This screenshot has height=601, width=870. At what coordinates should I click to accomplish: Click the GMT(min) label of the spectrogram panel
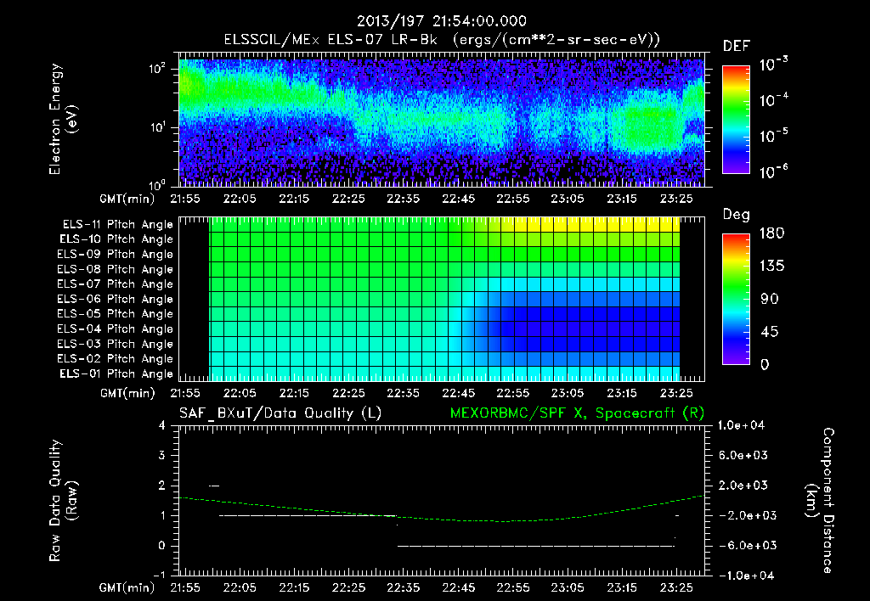[x=127, y=199]
